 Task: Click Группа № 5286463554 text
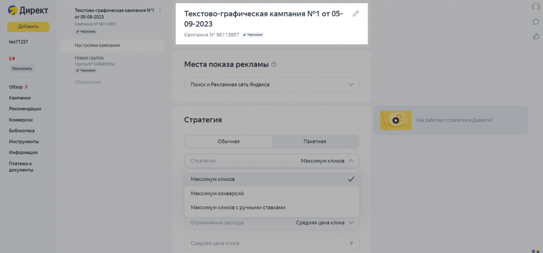(x=94, y=64)
